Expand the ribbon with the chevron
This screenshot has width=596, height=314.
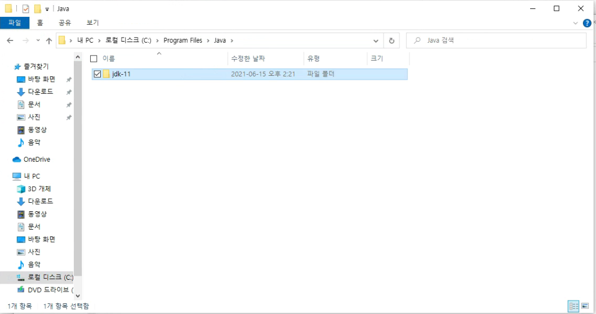tap(575, 23)
